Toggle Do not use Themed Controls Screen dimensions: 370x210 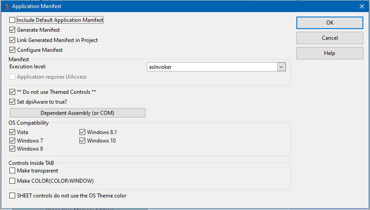click(x=12, y=92)
